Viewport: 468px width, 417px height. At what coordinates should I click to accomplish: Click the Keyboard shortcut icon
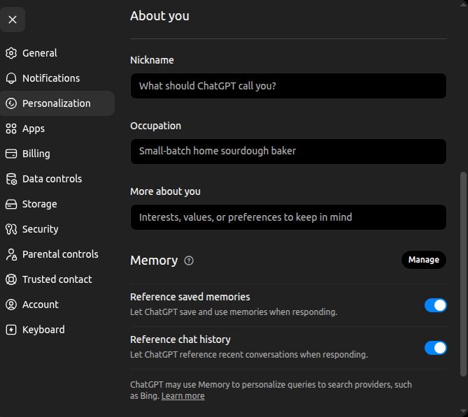pos(11,330)
